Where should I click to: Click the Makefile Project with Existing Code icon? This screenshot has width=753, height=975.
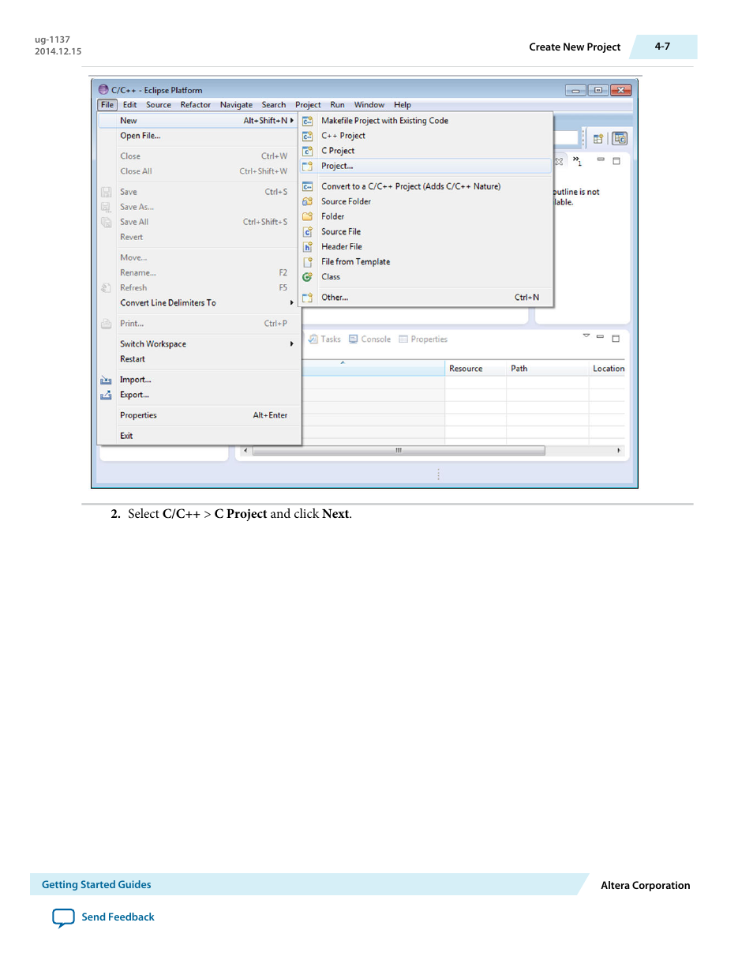(x=308, y=121)
